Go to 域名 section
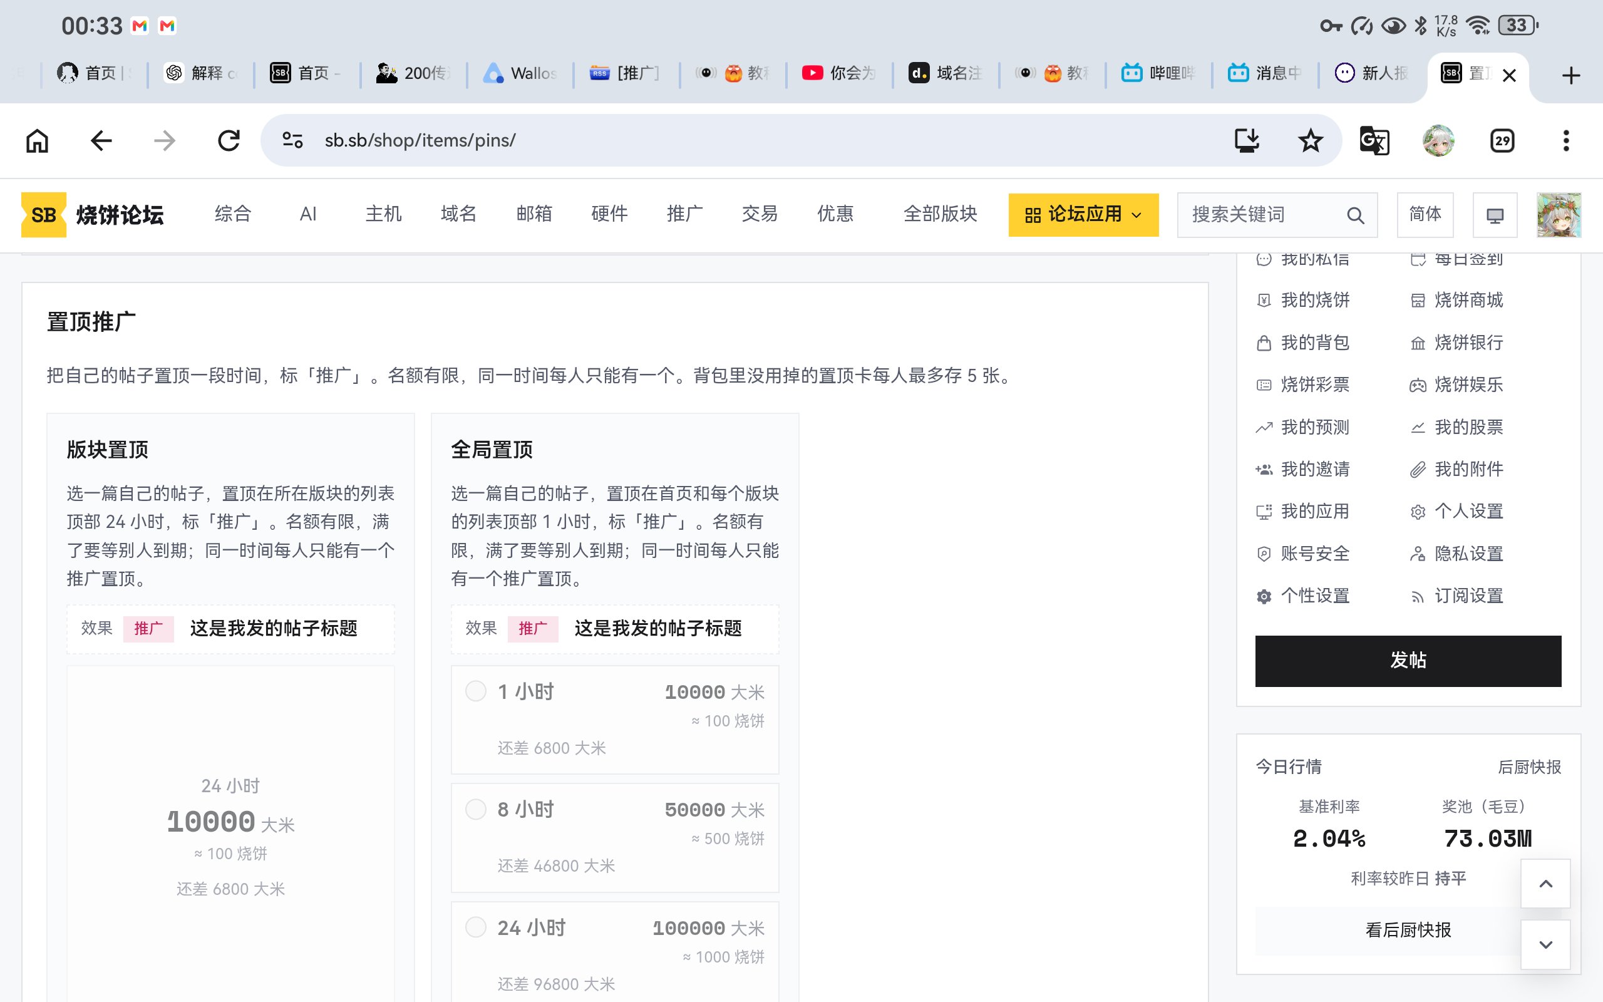This screenshot has height=1002, width=1603. pos(458,214)
